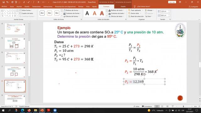
Task: Expand the WordArt styles gallery
Action: [107, 16]
